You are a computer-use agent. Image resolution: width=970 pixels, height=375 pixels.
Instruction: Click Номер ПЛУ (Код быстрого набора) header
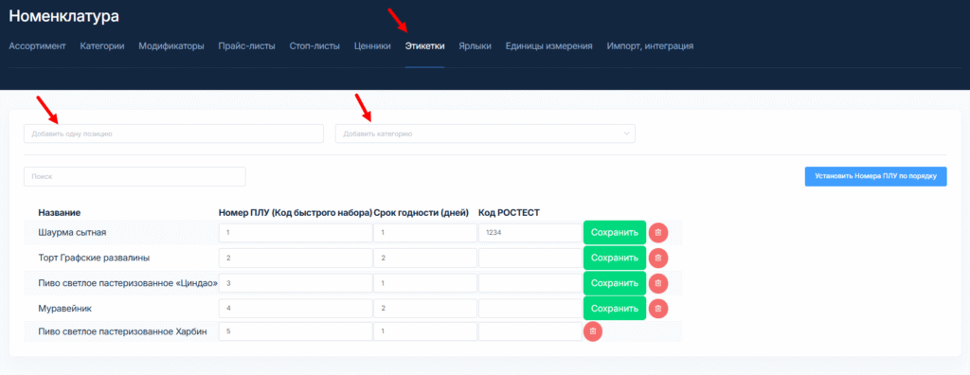click(296, 212)
